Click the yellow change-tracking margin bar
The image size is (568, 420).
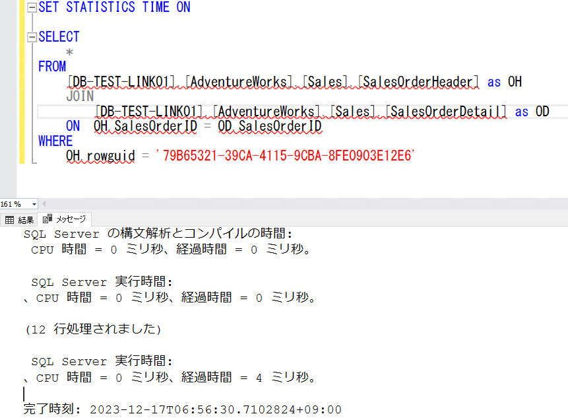click(22, 79)
